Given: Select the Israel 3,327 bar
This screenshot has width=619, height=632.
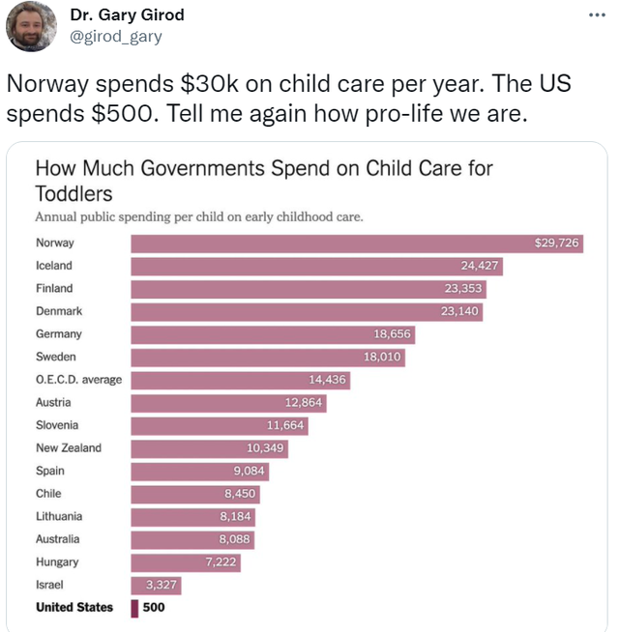Looking at the screenshot, I should coord(156,586).
